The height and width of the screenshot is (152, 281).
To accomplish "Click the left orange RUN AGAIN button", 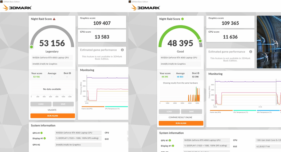I will (53, 116).
